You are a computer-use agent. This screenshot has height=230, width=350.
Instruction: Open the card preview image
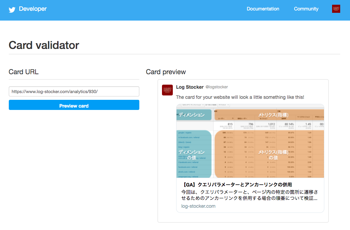pos(250,141)
